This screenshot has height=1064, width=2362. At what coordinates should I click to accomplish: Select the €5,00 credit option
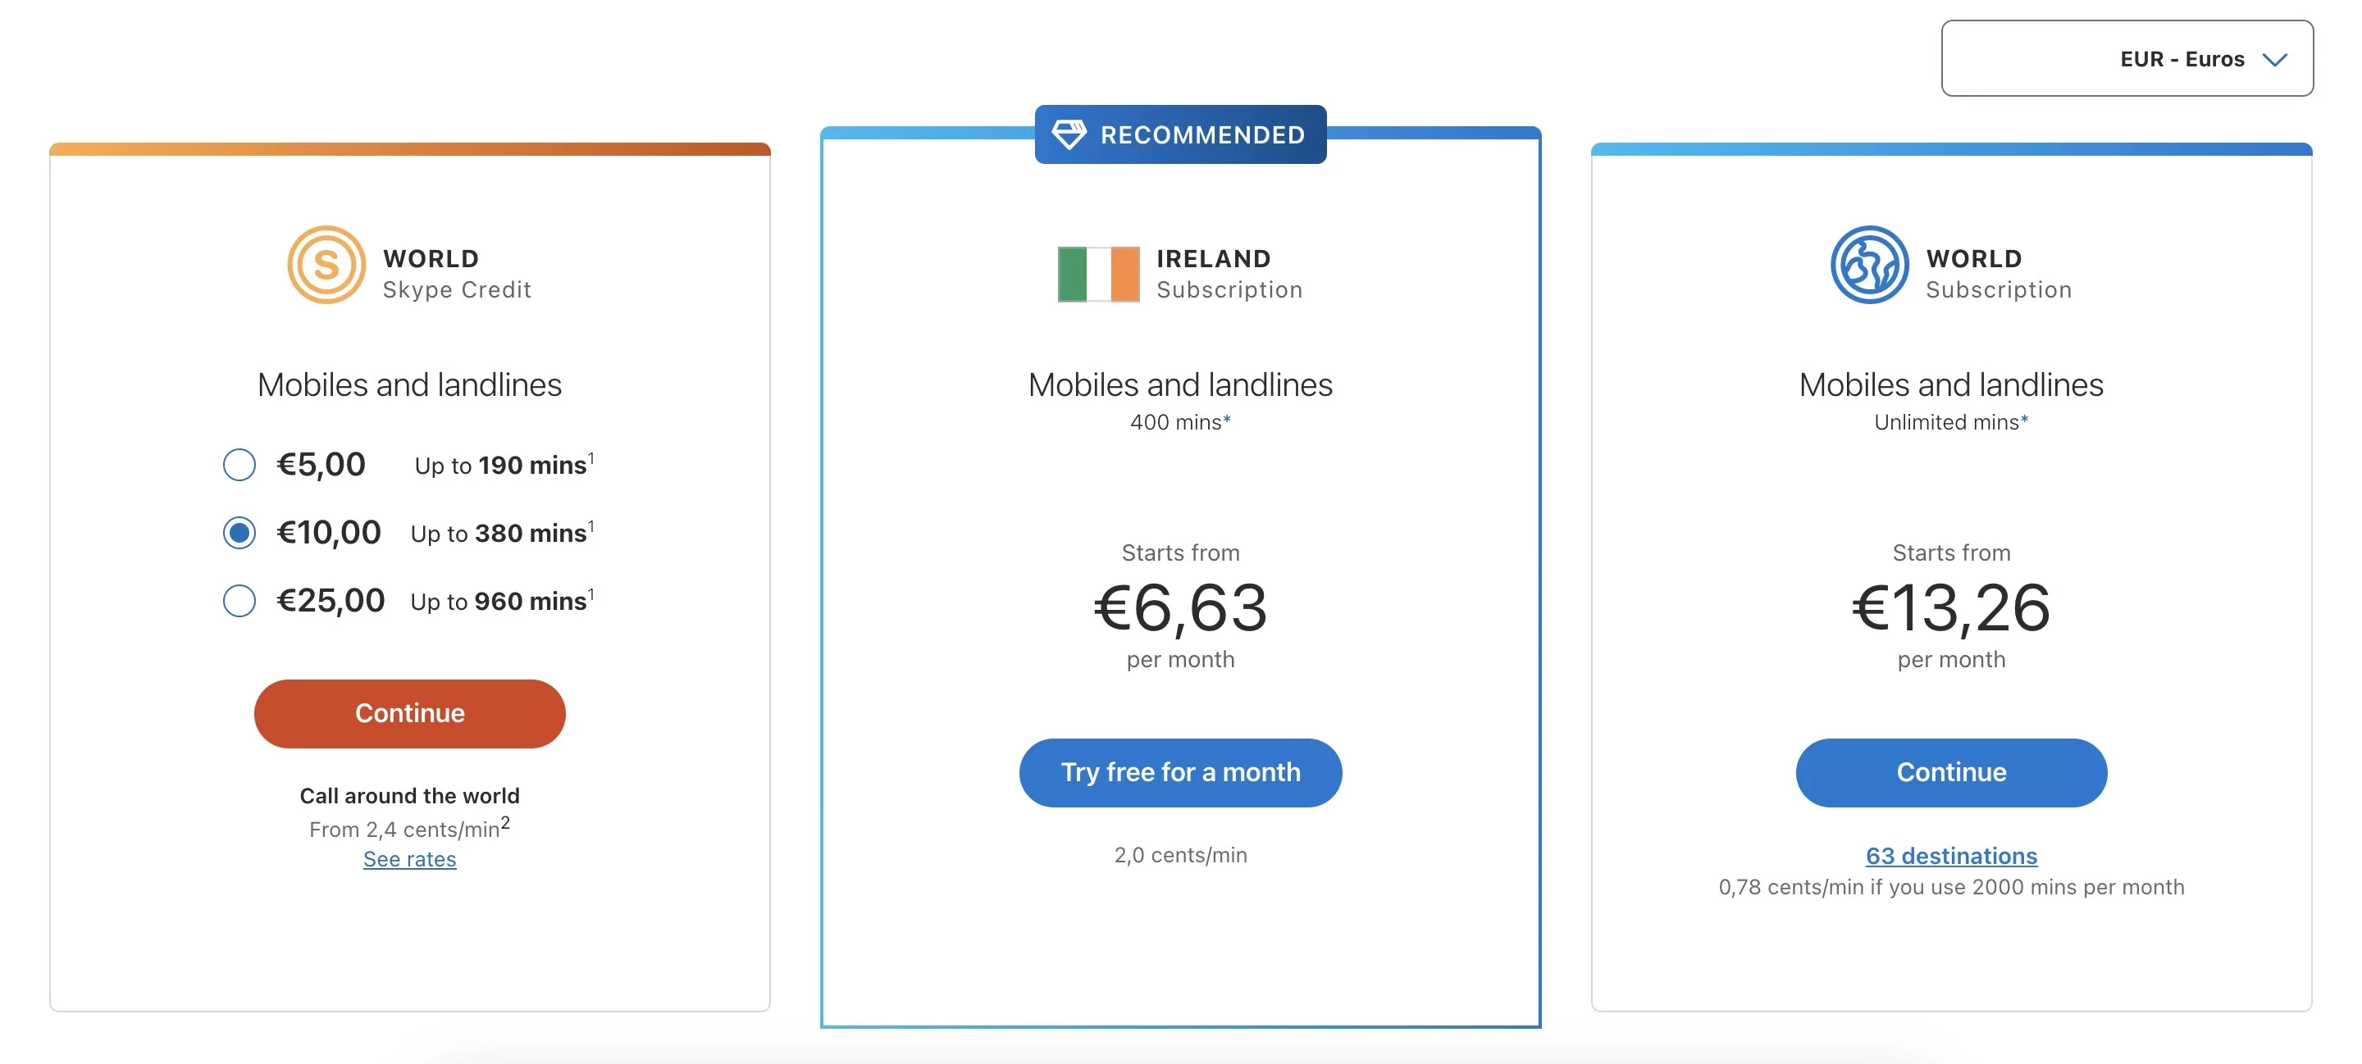pos(239,465)
